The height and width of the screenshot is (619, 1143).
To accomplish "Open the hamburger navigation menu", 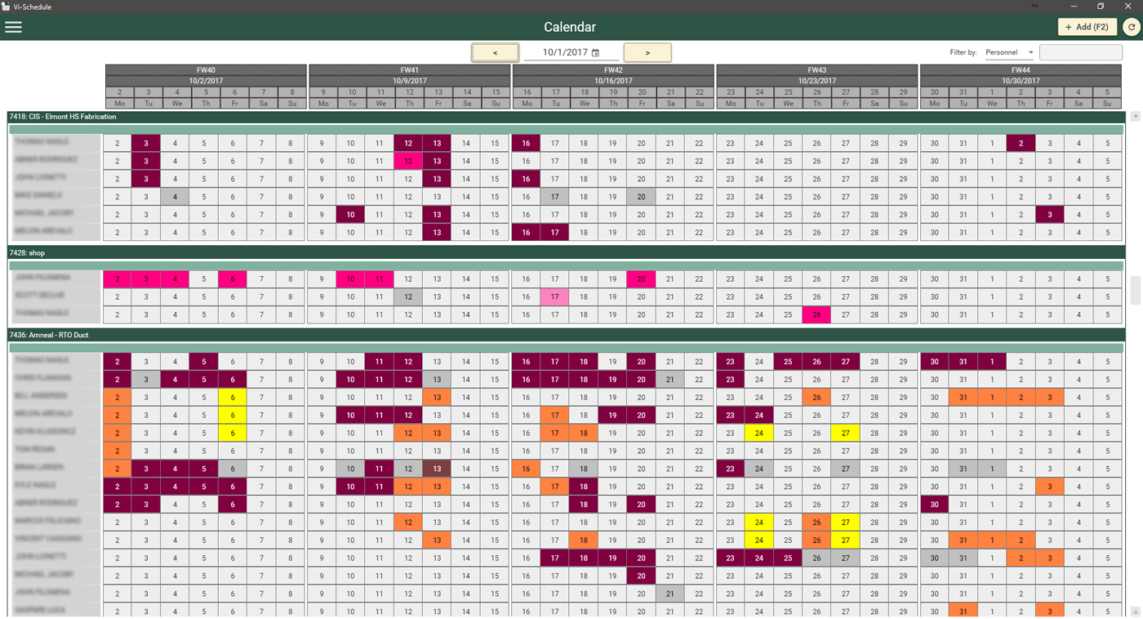I will pyautogui.click(x=14, y=27).
